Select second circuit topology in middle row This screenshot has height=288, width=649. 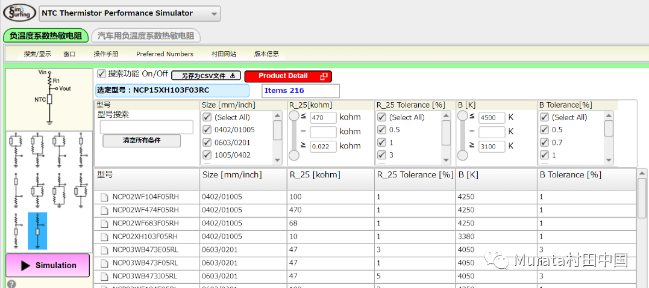(x=37, y=190)
